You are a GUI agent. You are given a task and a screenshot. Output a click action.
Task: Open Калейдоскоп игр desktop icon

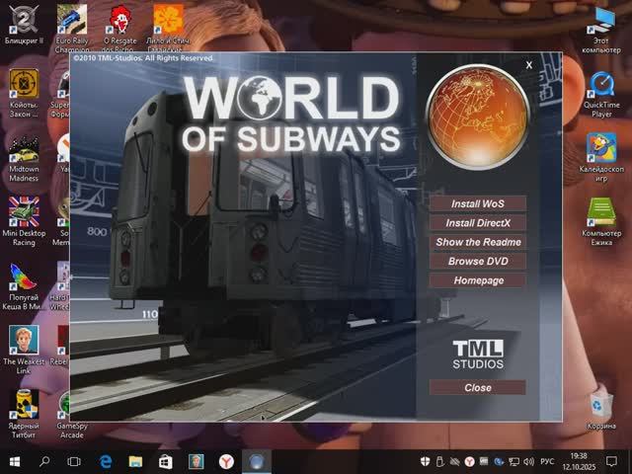point(601,158)
